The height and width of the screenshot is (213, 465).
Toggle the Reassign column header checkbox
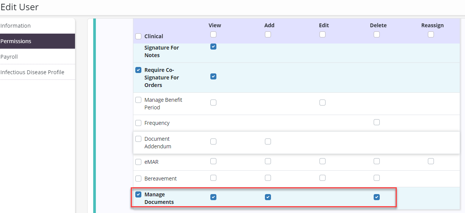431,34
